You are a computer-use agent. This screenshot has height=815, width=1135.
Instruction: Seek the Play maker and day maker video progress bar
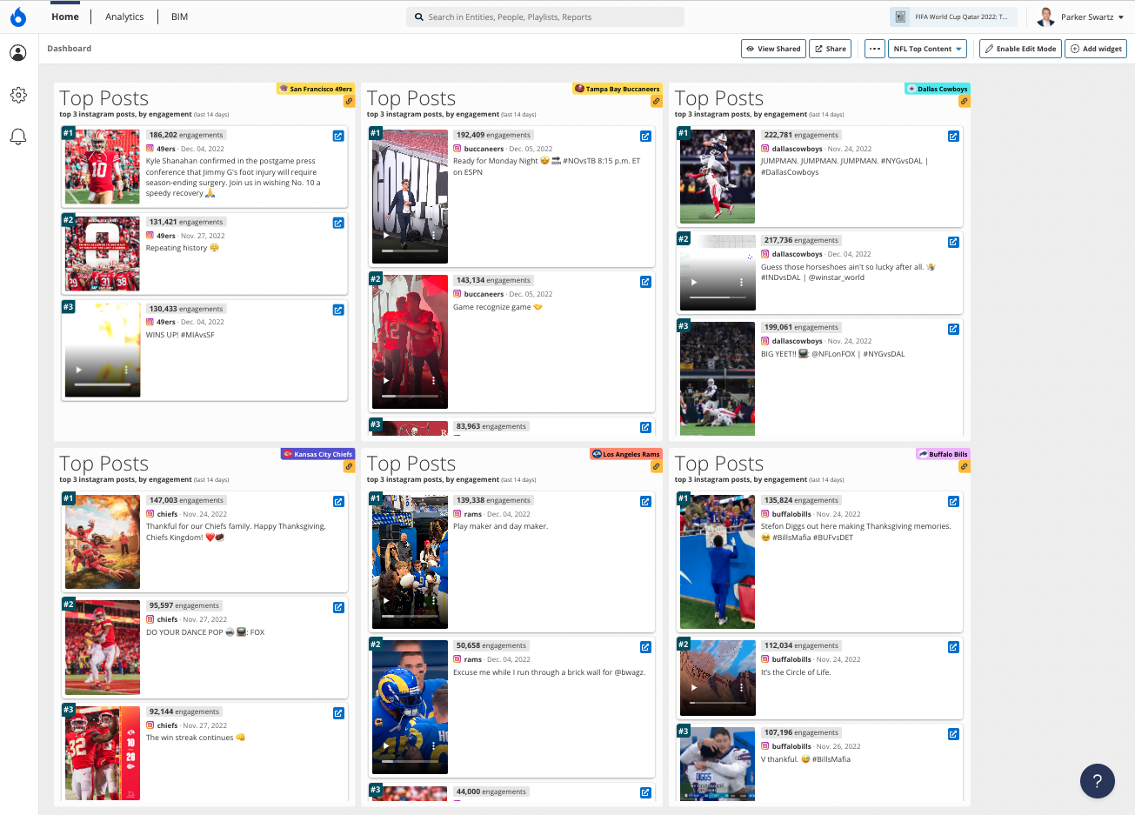410,615
